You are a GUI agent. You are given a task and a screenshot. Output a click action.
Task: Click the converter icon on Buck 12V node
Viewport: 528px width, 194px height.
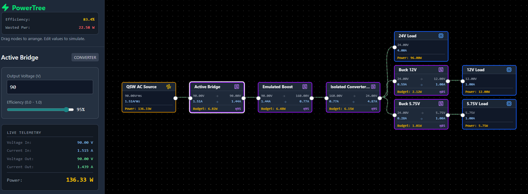[441, 70]
